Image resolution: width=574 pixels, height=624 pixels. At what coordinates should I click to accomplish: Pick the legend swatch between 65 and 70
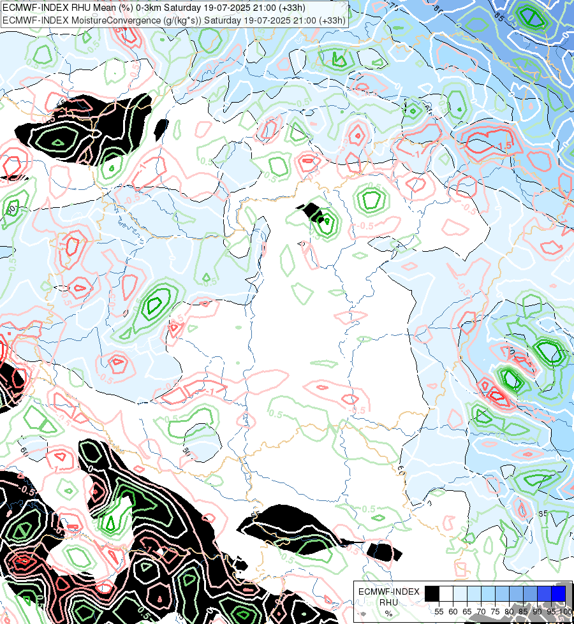474,593
